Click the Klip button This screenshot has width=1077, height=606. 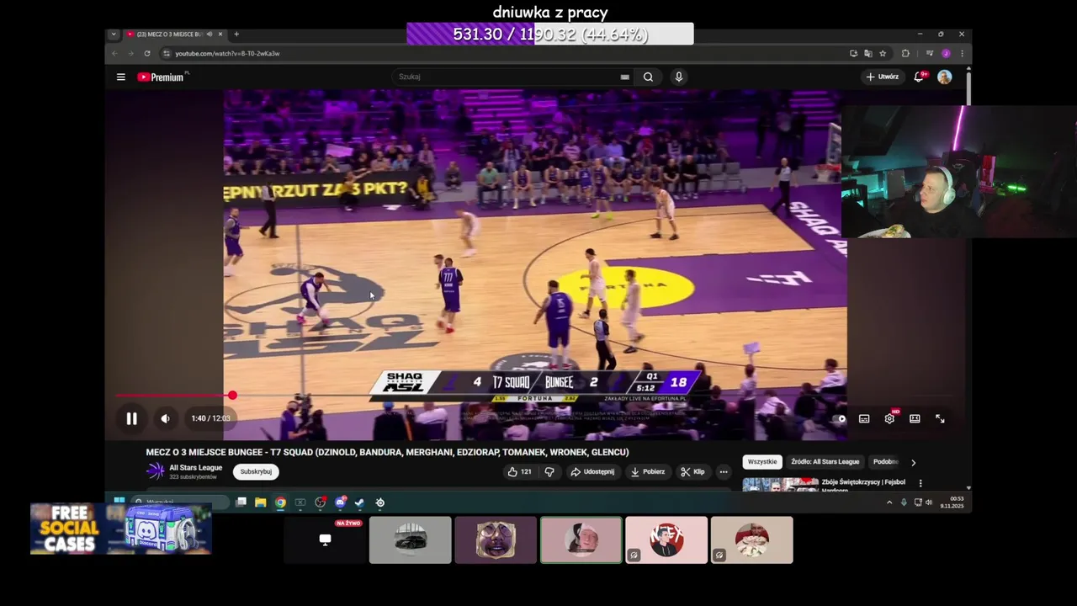692,471
